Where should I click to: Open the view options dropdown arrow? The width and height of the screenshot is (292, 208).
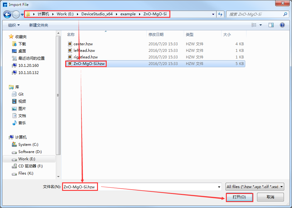tap(261, 25)
